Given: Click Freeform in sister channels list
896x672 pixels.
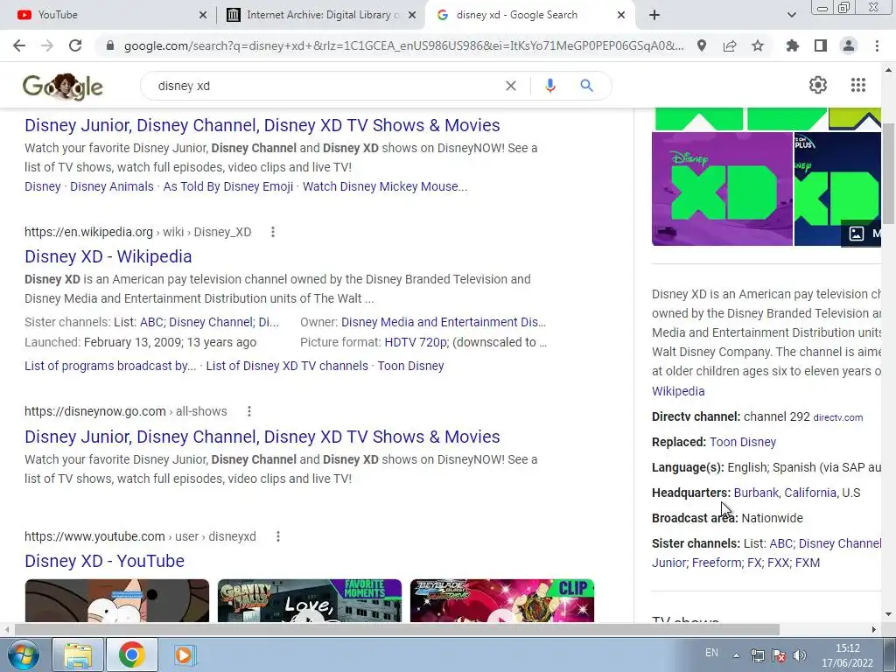Looking at the screenshot, I should tap(717, 563).
